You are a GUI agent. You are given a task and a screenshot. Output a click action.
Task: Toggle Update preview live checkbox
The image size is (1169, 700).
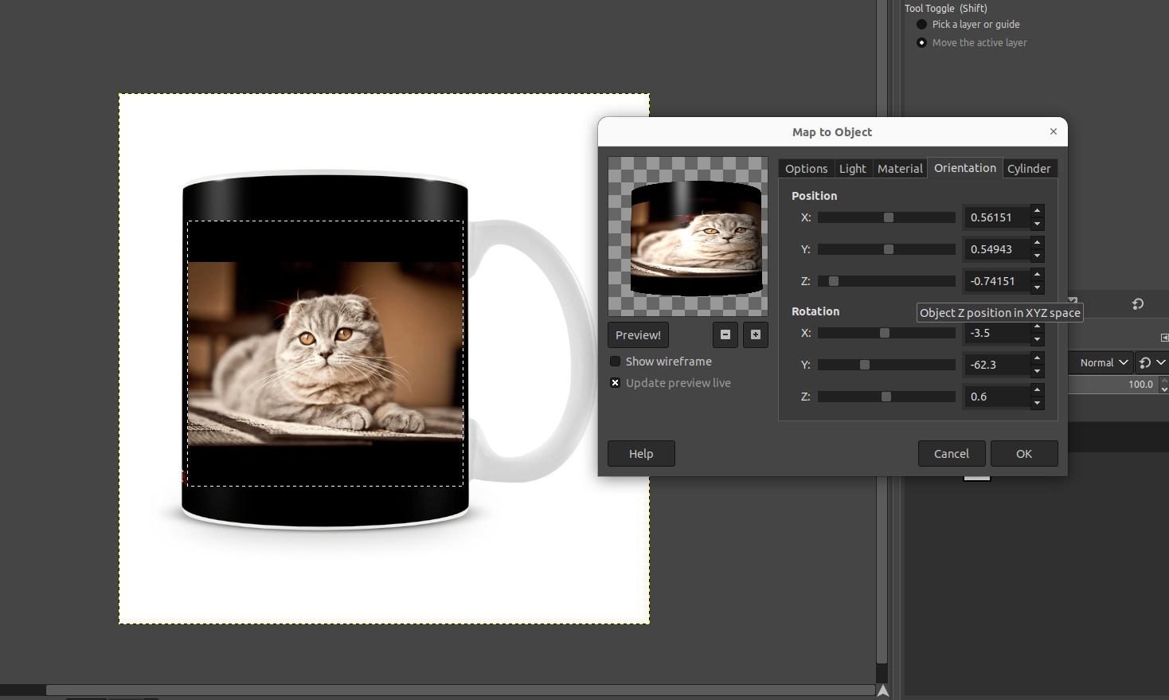click(x=616, y=383)
